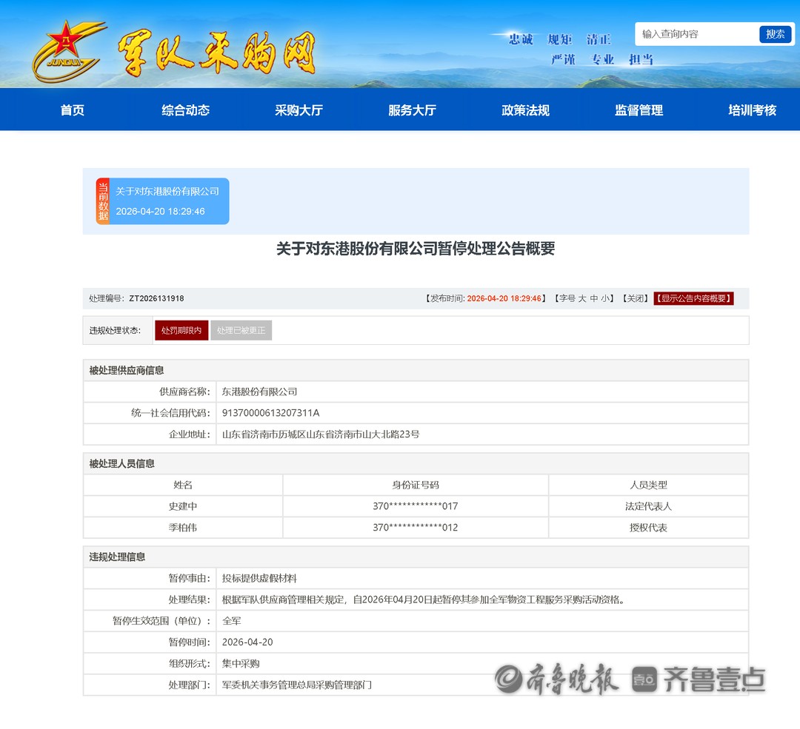
Task: Click the 关于对东港股份有限公司 data card
Action: click(169, 201)
